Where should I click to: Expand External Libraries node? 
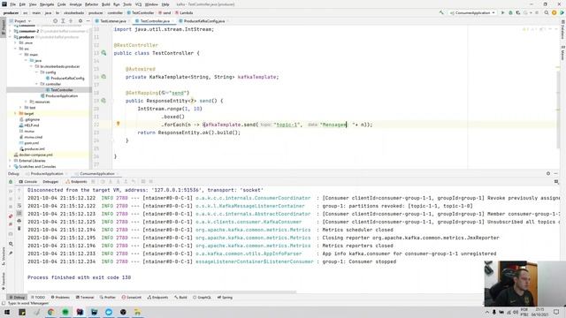pos(10,161)
